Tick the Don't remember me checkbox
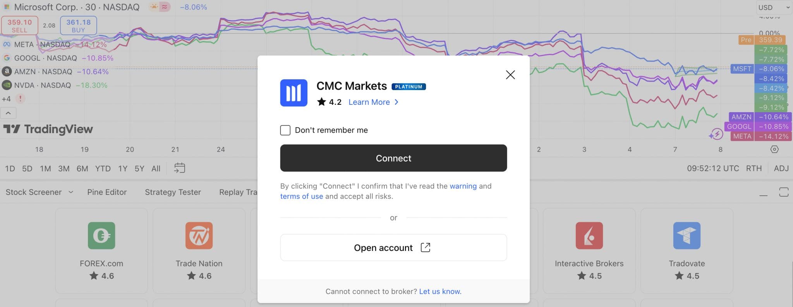The width and height of the screenshot is (793, 307). click(x=285, y=130)
